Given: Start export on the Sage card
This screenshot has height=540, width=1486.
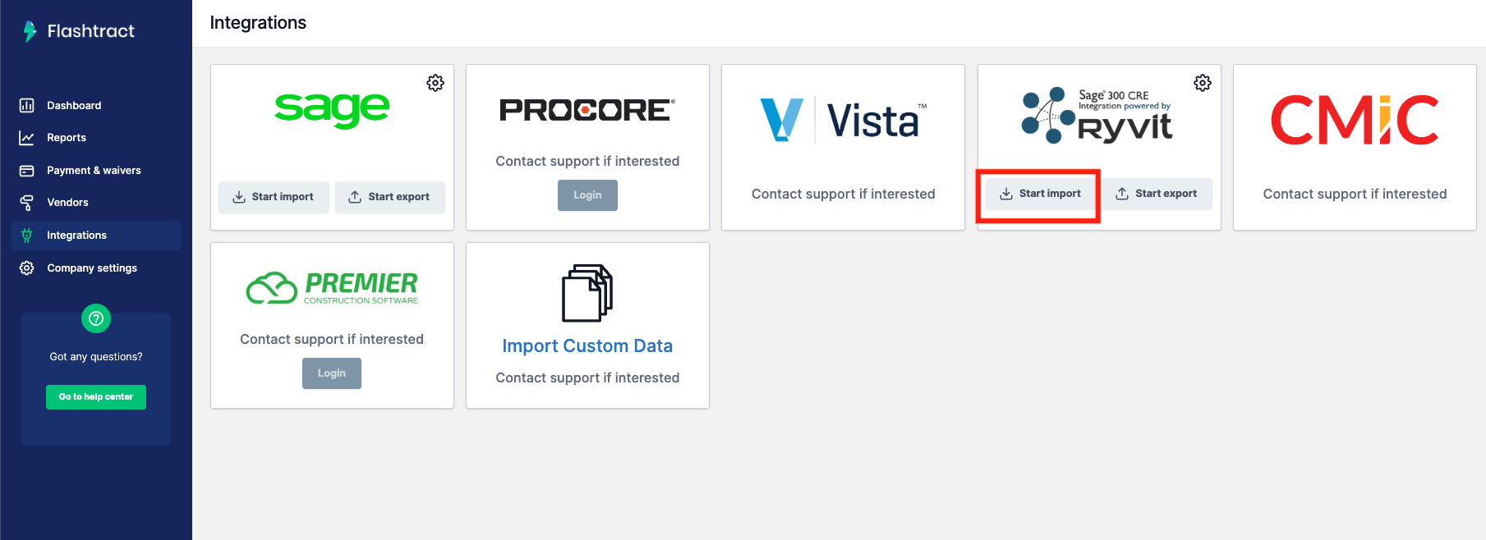Looking at the screenshot, I should (x=390, y=197).
